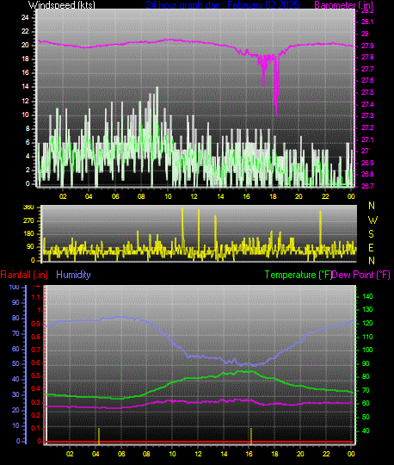Viewport: 394px width, 465px height.
Task: Click the "27.3" value on the barometer axis
Action: point(367,115)
